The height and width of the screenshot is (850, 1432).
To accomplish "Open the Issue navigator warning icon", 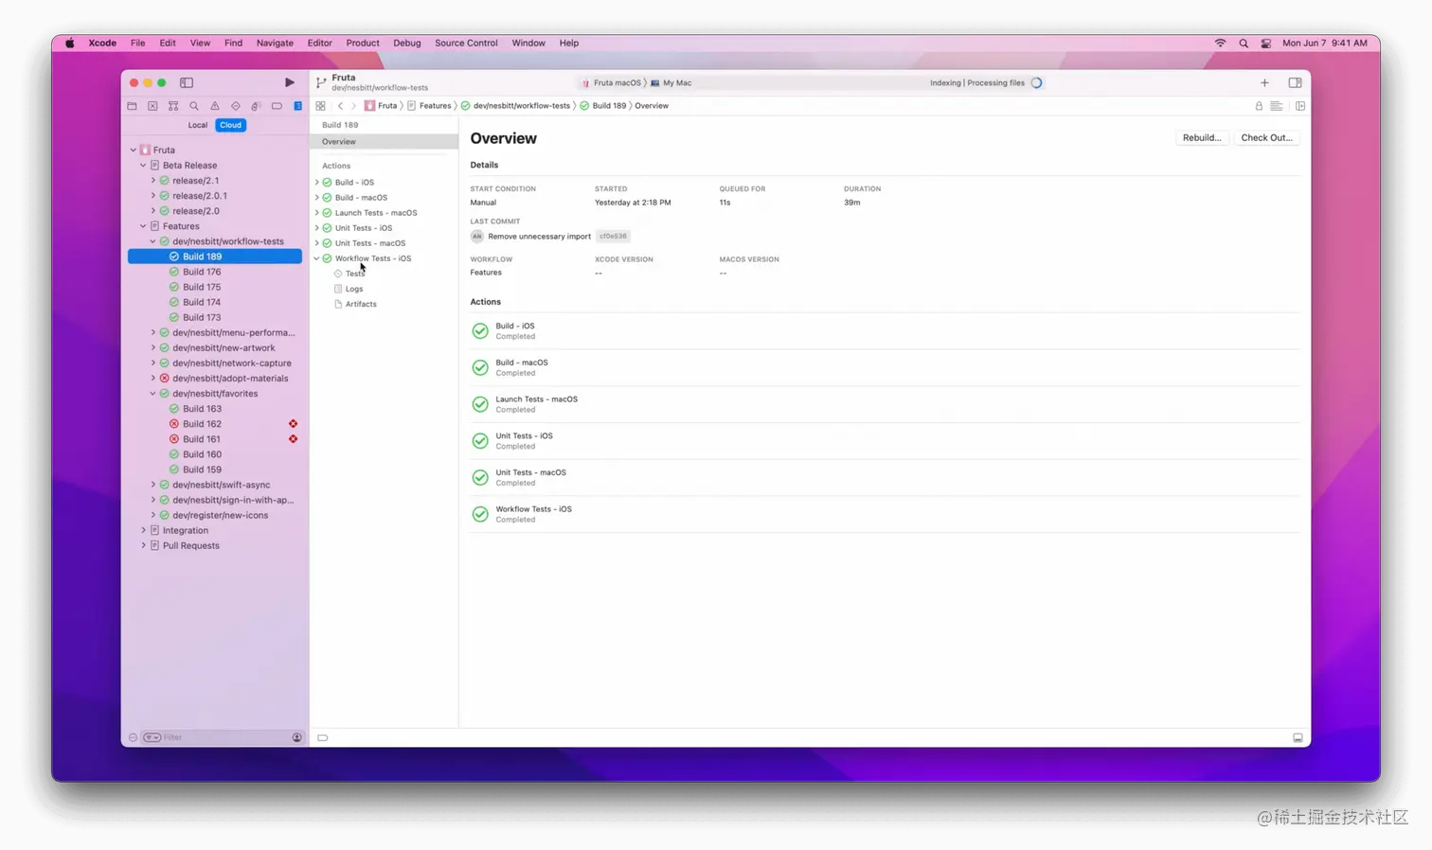I will pos(215,106).
